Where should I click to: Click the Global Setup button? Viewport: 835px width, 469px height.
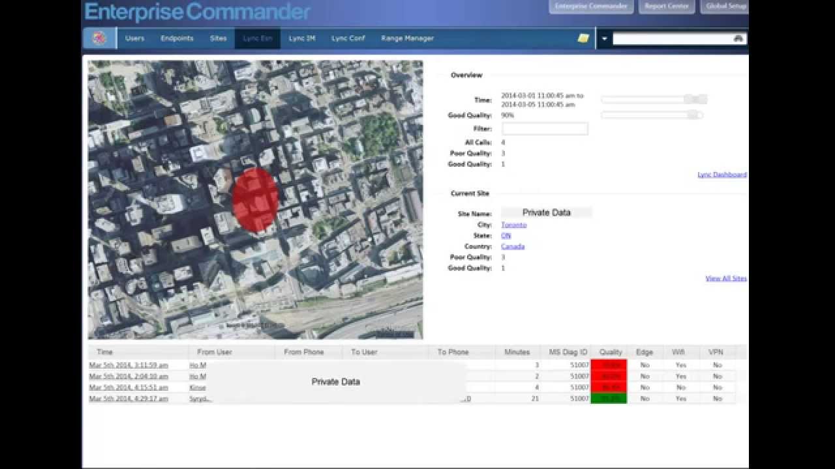[725, 7]
